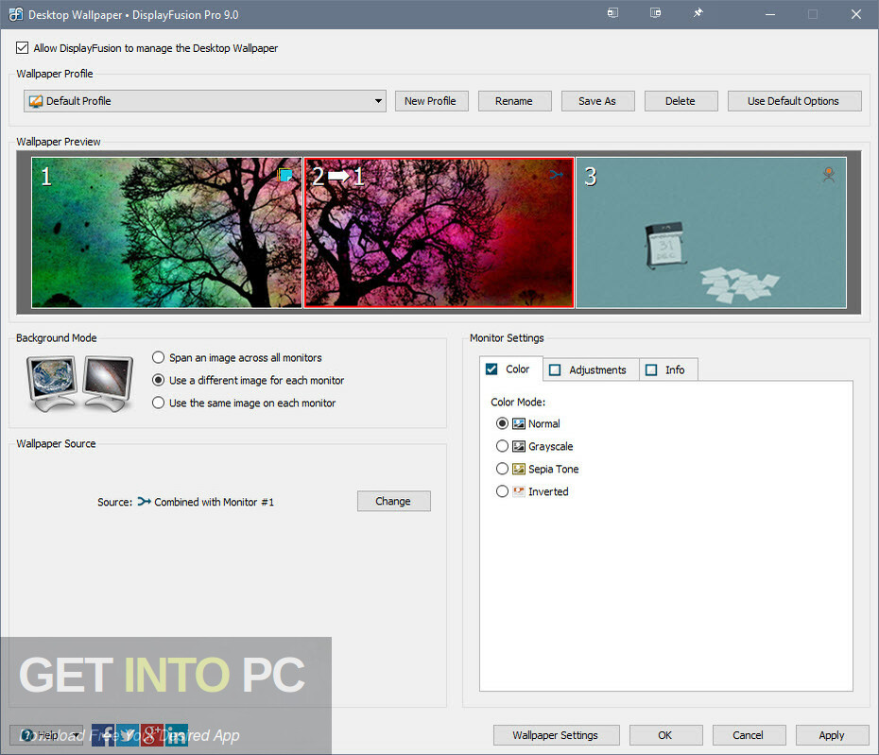Toggle the Color tab checkbox

tap(491, 369)
